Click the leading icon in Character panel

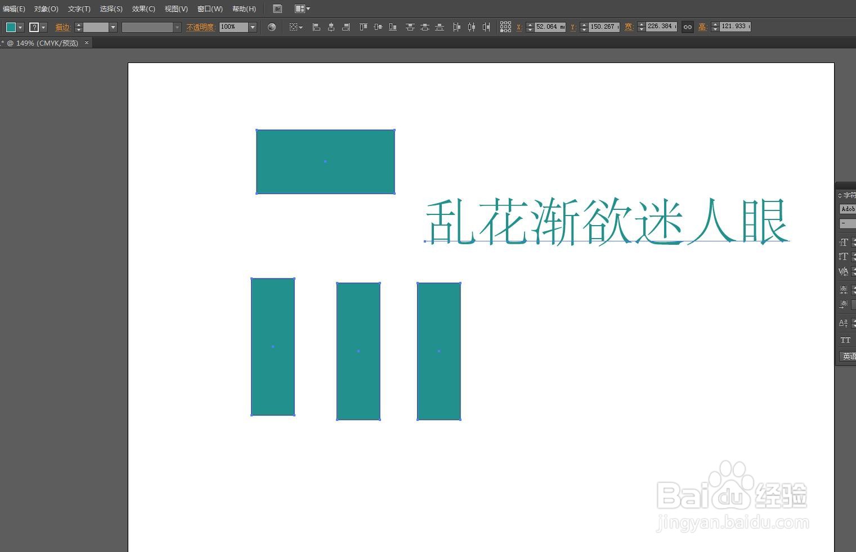[844, 257]
